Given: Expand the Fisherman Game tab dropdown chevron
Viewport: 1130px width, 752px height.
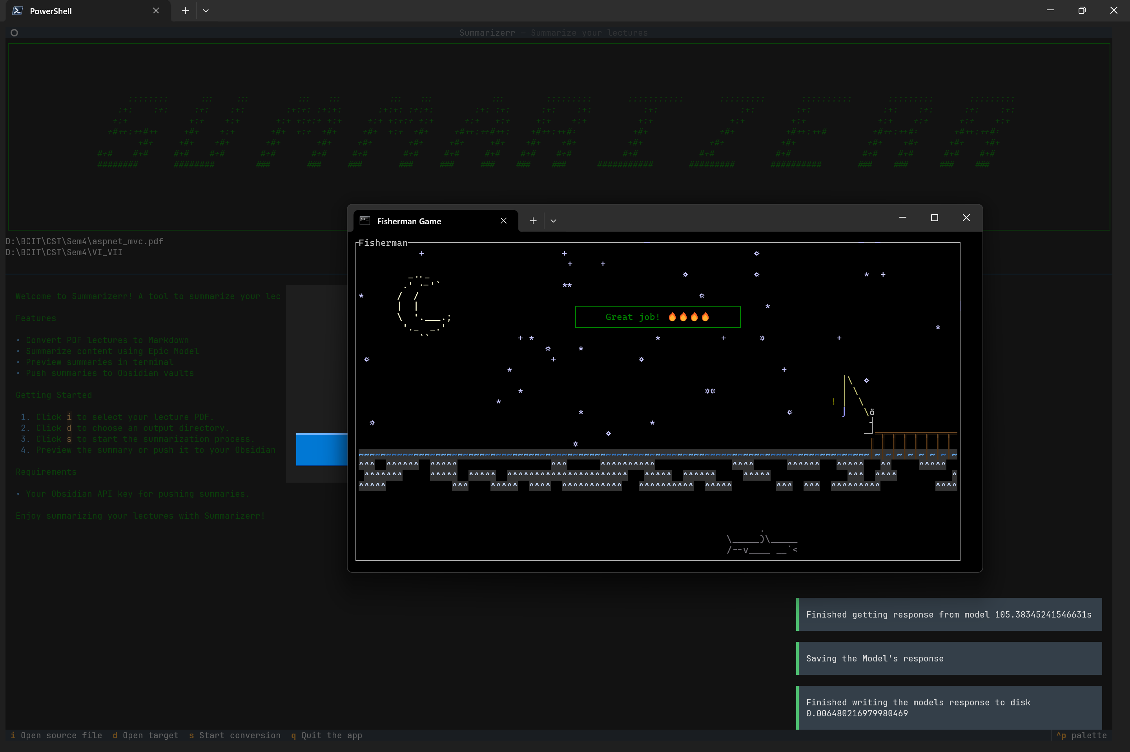Looking at the screenshot, I should tap(553, 221).
